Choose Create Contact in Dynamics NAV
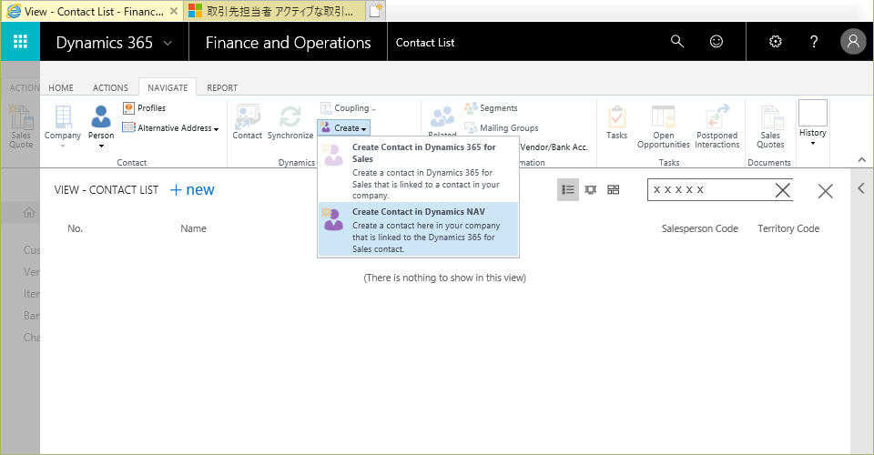The image size is (874, 455). coord(419,229)
